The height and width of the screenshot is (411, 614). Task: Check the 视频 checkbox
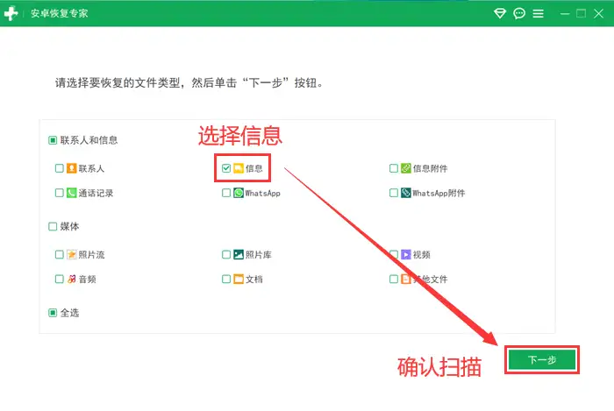(394, 255)
